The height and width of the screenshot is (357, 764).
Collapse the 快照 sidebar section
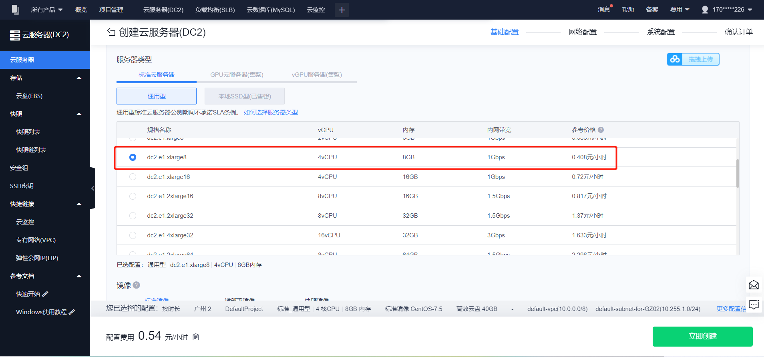click(79, 114)
